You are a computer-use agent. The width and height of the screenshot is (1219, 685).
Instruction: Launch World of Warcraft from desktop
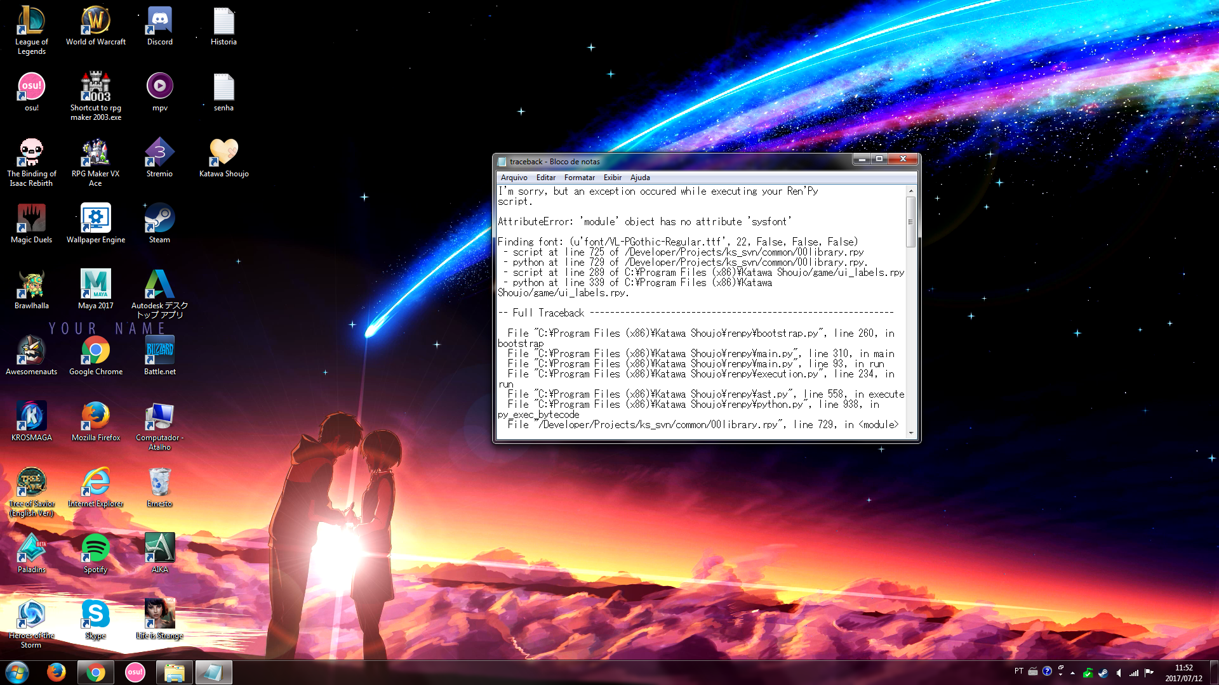click(96, 26)
